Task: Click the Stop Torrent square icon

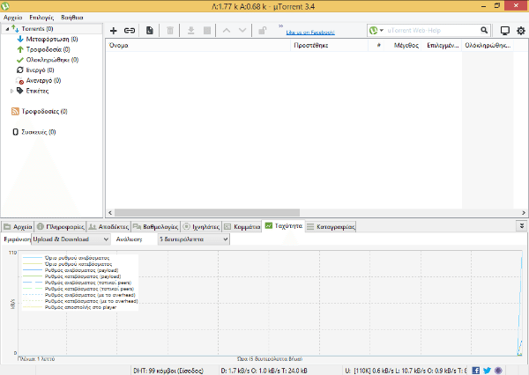Action: click(207, 31)
